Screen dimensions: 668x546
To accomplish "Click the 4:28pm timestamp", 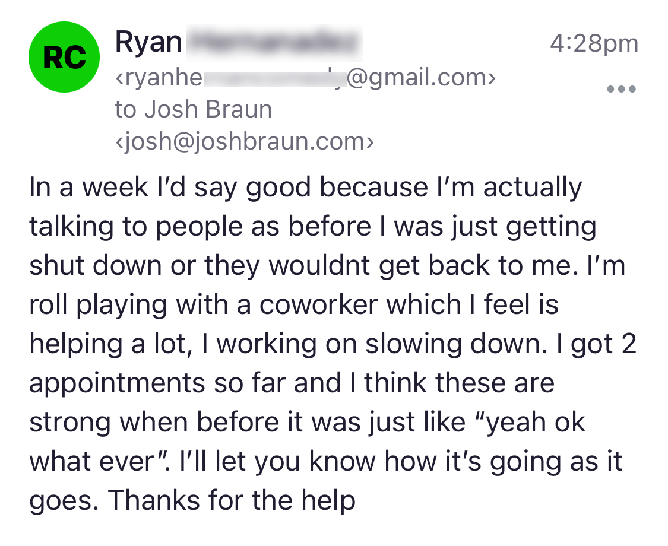I will coord(594,43).
